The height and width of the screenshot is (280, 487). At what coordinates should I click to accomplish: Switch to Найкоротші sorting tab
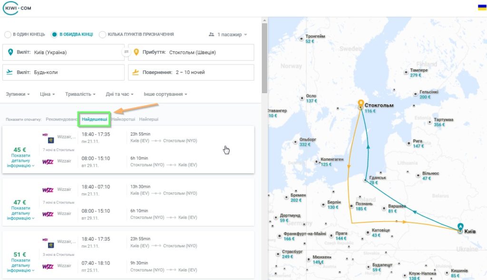pyautogui.click(x=123, y=119)
